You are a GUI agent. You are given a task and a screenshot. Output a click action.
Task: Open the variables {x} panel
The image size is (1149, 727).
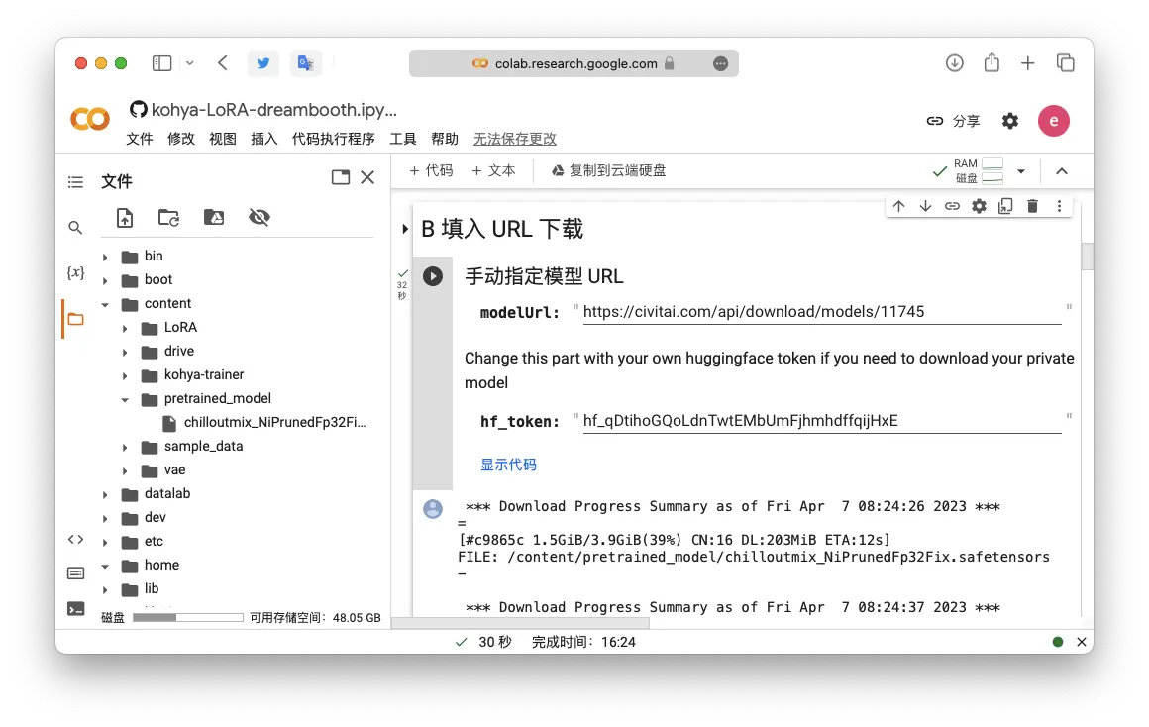click(x=75, y=272)
